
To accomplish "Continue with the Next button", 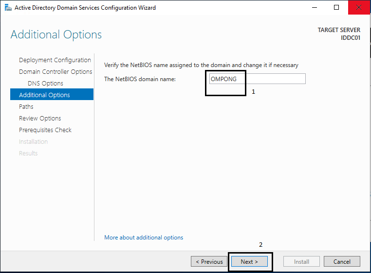I will point(249,261).
